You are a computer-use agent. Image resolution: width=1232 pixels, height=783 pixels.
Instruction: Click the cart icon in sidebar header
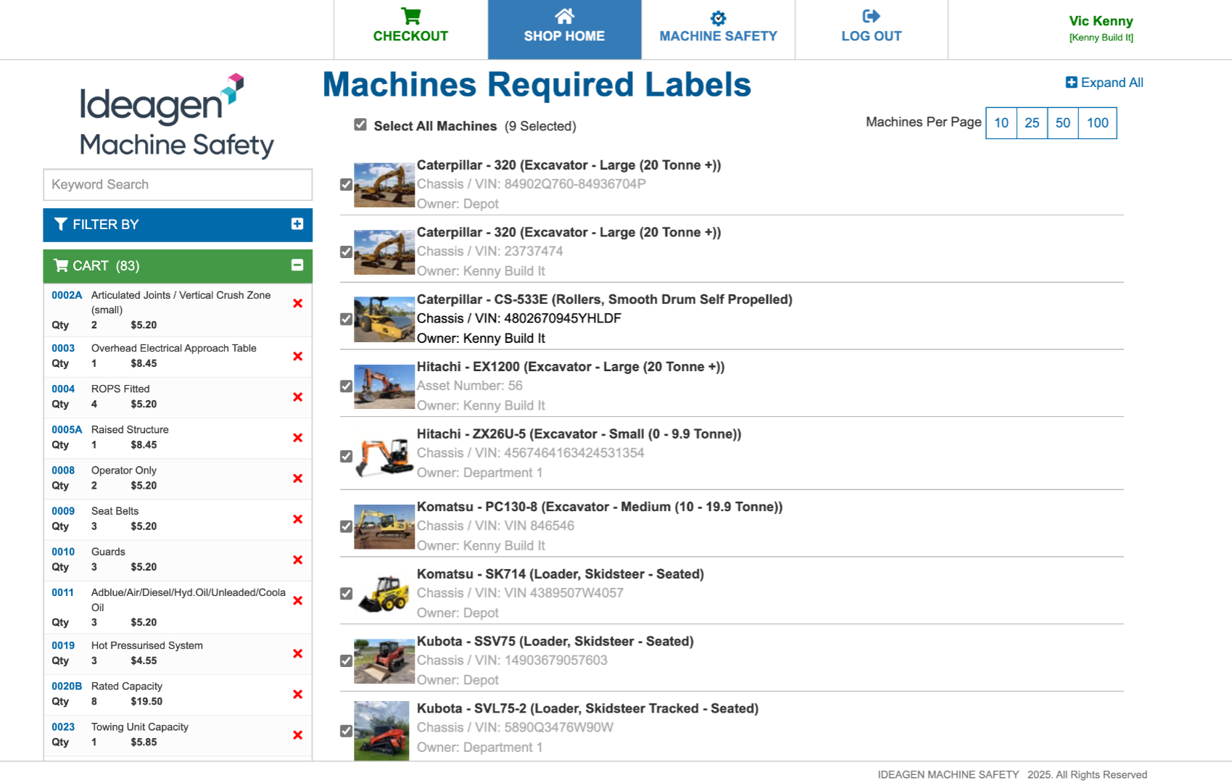61,265
